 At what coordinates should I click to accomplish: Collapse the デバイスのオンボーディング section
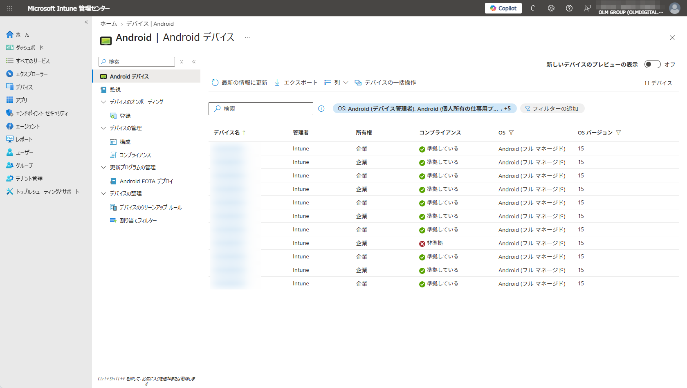[103, 102]
